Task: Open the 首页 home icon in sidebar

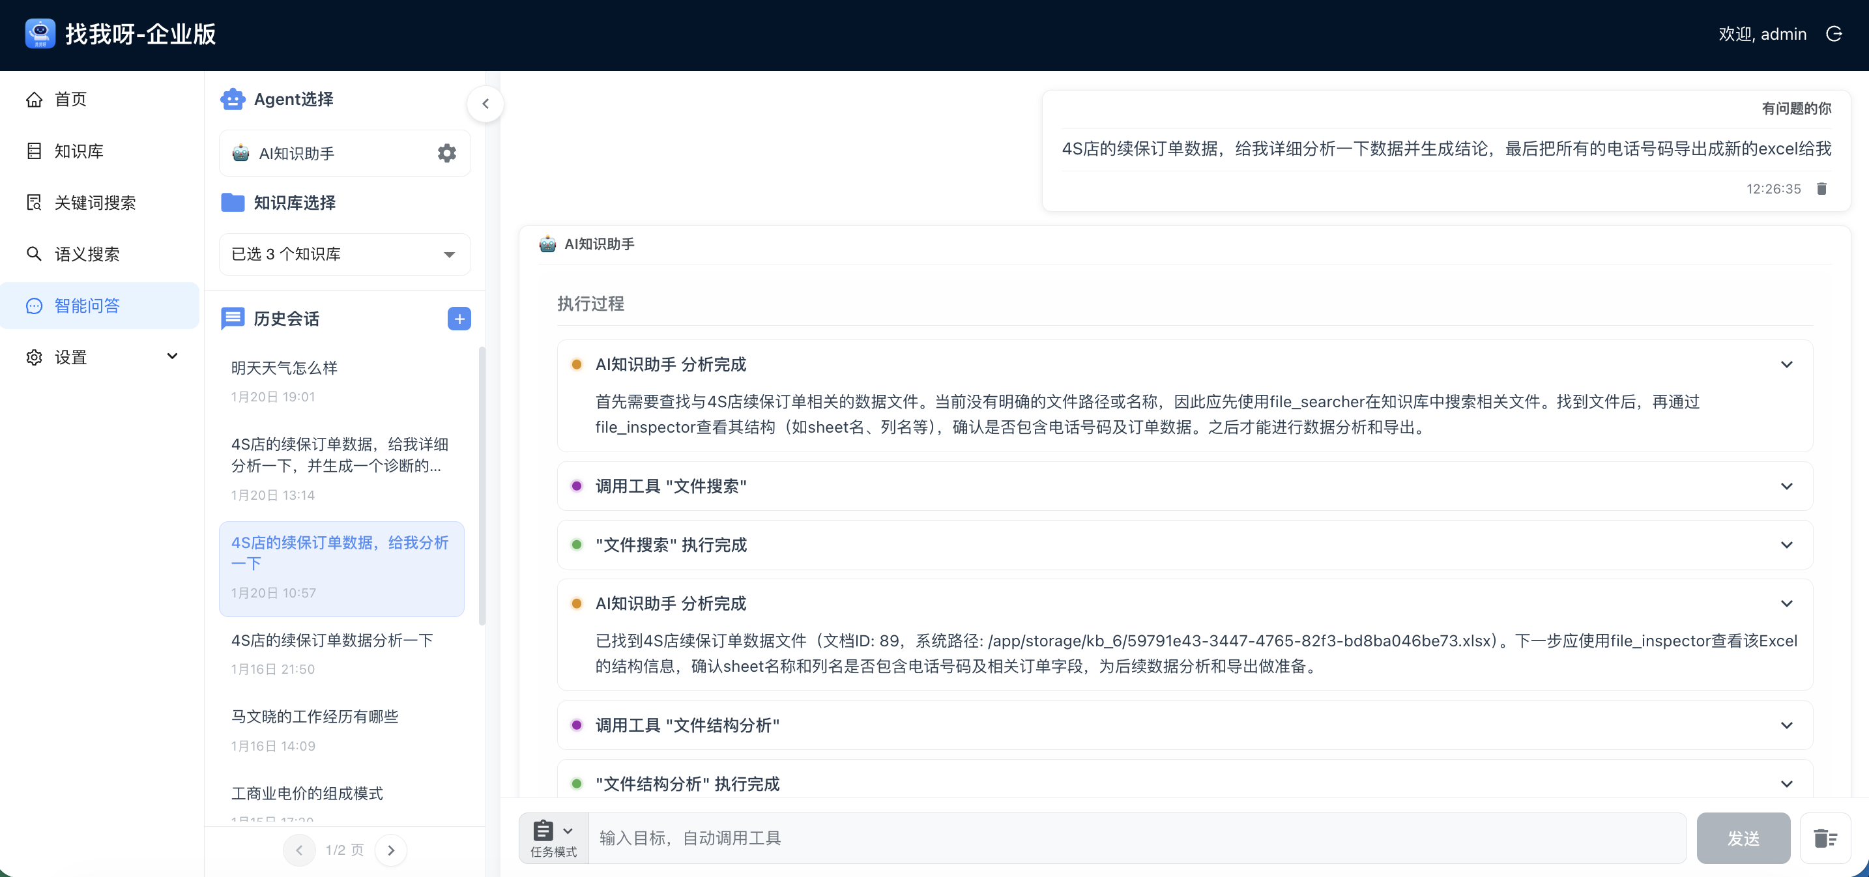Action: pos(34,98)
